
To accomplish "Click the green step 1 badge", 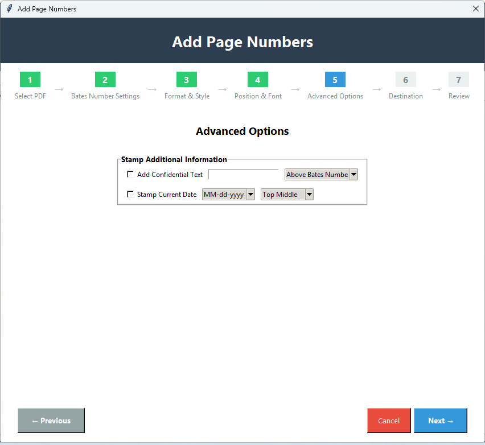I will pyautogui.click(x=30, y=80).
